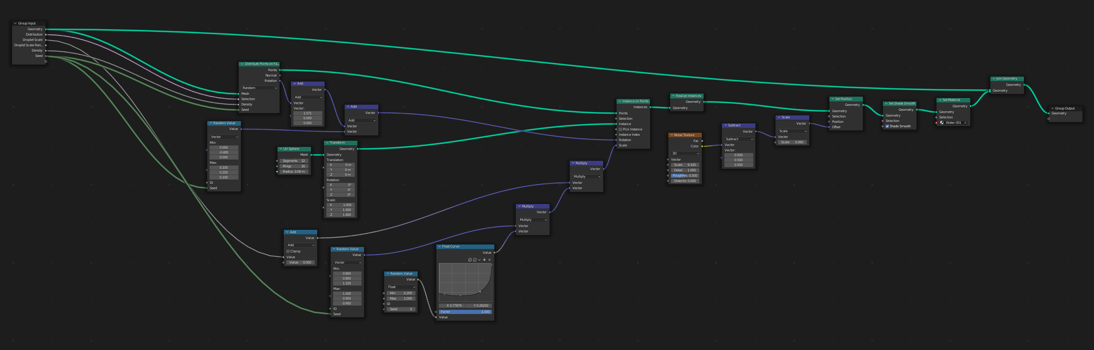Click the Transform Geometry output socket

tap(358, 149)
